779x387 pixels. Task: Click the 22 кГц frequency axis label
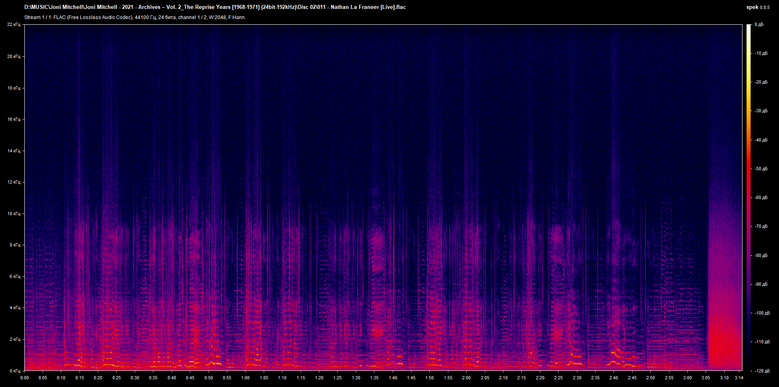point(14,24)
